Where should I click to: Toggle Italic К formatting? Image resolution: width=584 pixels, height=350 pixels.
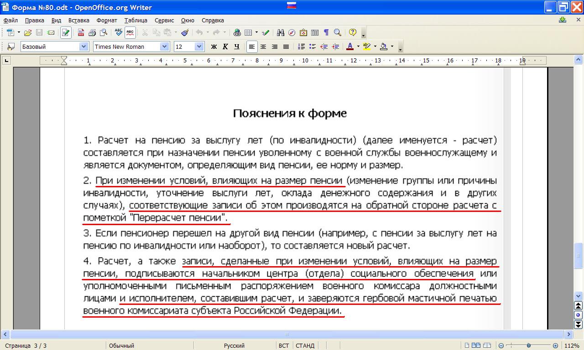click(225, 46)
